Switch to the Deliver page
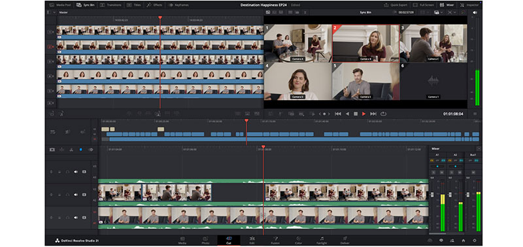 (345, 240)
